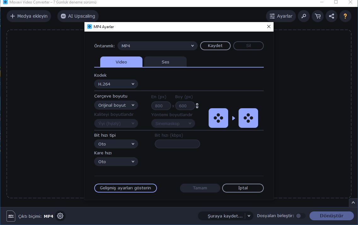Toggle the Dosyaları birleştir switch
Viewport: 358px width, 225px height.
[300, 216]
